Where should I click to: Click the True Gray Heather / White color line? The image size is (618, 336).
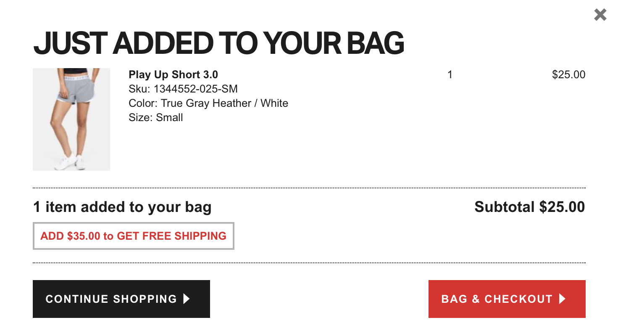pyautogui.click(x=208, y=103)
